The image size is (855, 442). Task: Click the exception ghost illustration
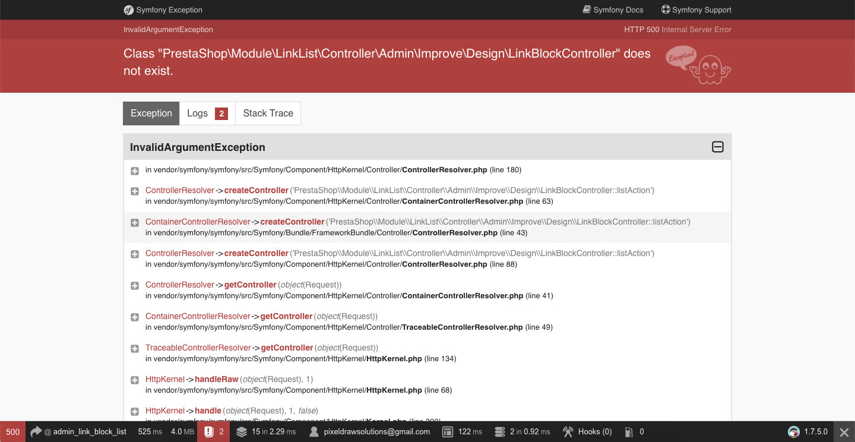tap(698, 65)
